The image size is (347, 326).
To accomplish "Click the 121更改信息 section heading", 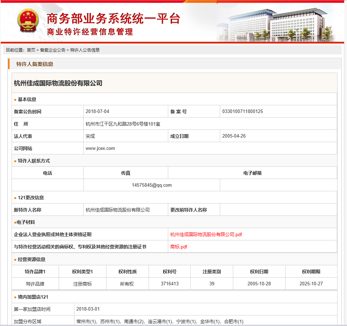I will (x=31, y=198).
